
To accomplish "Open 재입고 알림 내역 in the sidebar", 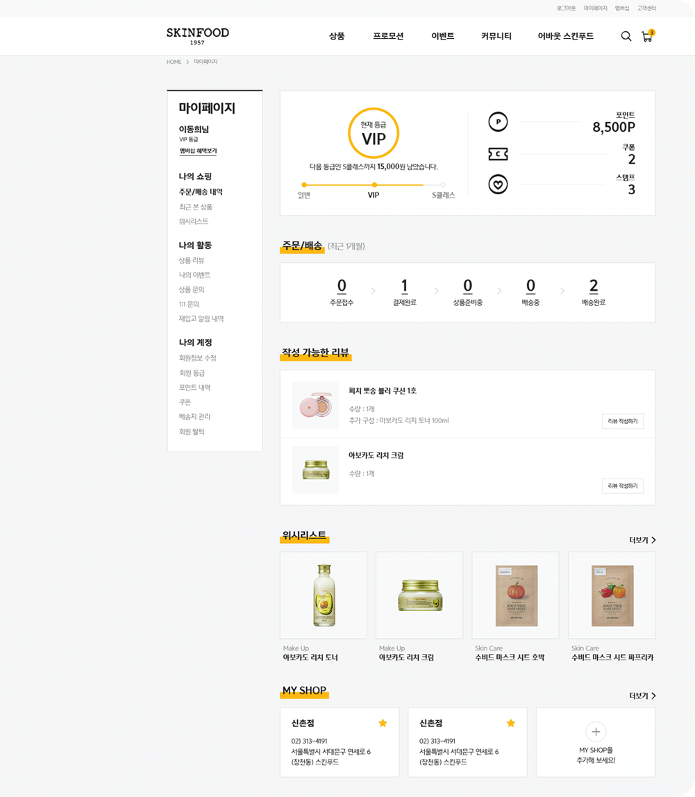I will point(201,318).
